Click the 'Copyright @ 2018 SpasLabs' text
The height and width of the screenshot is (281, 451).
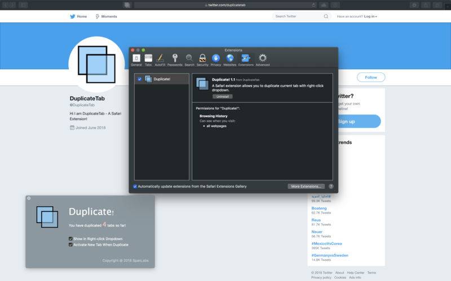(125, 260)
